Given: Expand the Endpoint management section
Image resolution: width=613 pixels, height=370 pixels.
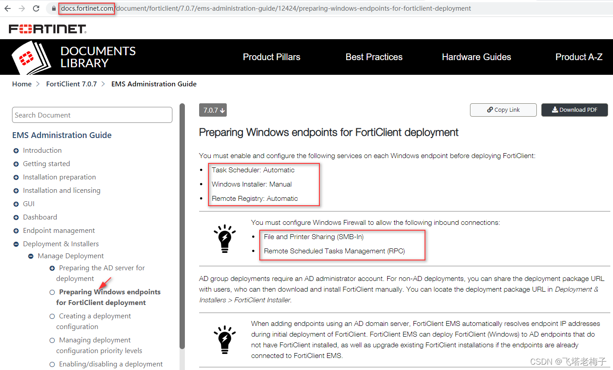Looking at the screenshot, I should pyautogui.click(x=16, y=231).
